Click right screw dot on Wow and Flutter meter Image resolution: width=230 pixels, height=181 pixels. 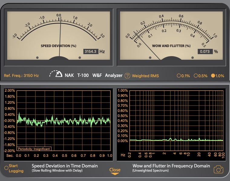[x=192, y=57]
